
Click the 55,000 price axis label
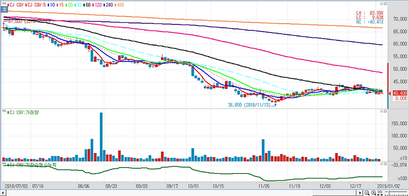click(400, 57)
